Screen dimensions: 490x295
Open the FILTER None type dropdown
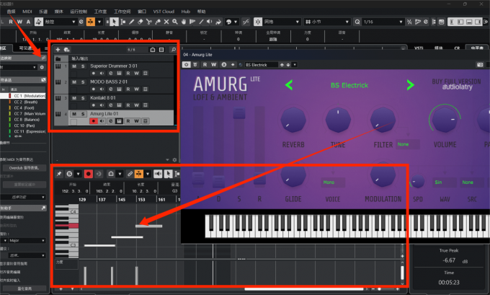click(407, 144)
